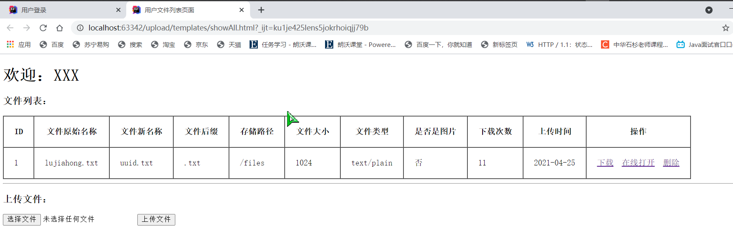Viewport: 733px width, 228px height.
Task: Open the 搜索 bookmark
Action: tap(130, 44)
